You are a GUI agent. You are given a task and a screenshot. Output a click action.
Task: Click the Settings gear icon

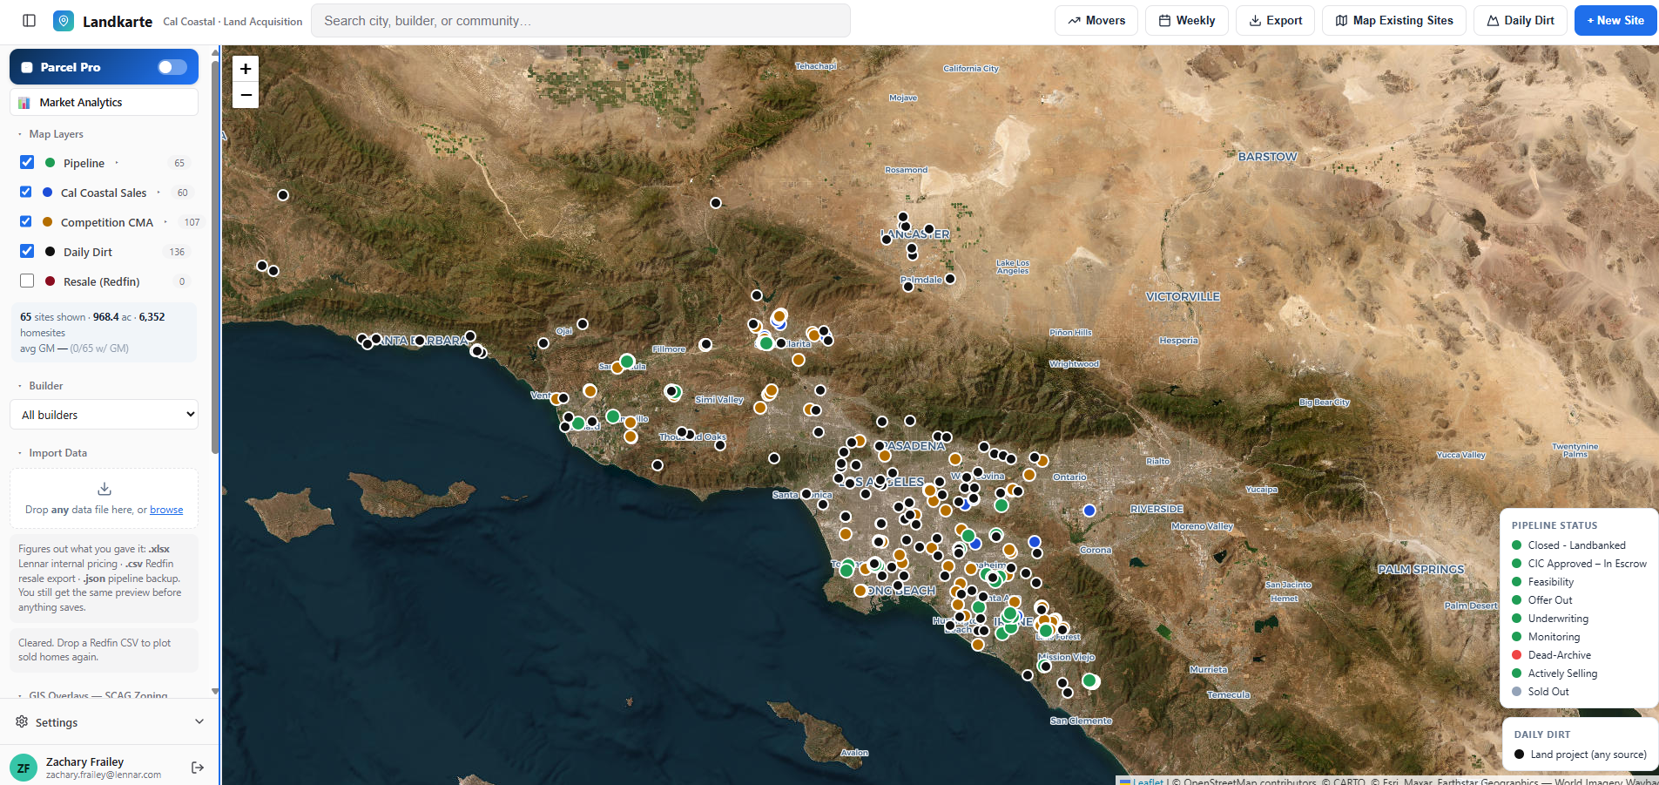(22, 722)
